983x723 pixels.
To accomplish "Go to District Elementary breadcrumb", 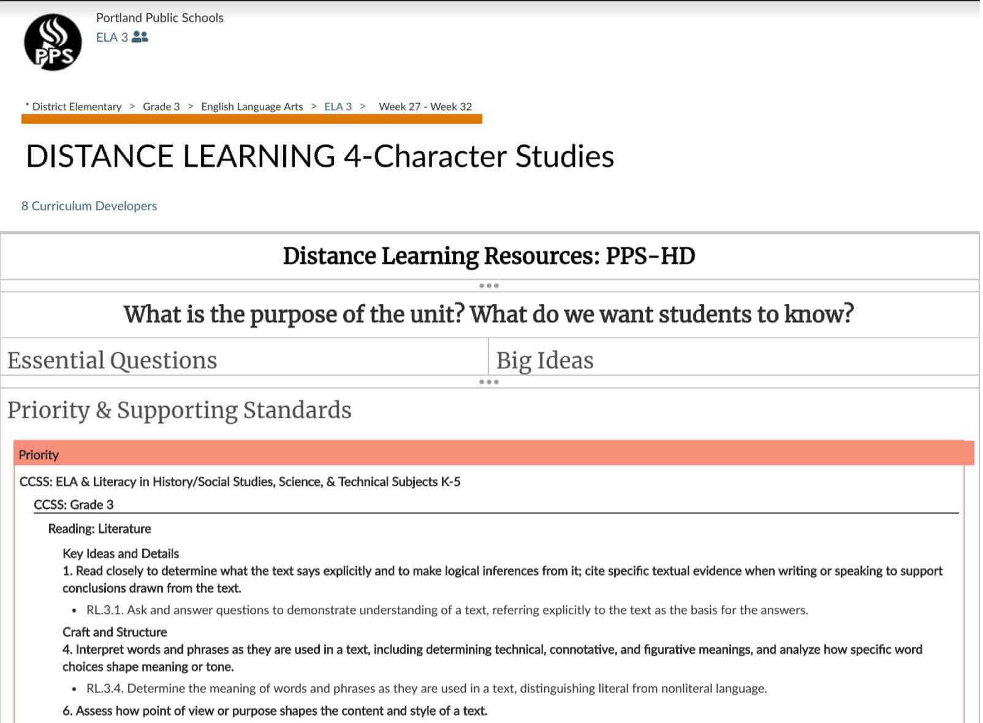I will 77,107.
